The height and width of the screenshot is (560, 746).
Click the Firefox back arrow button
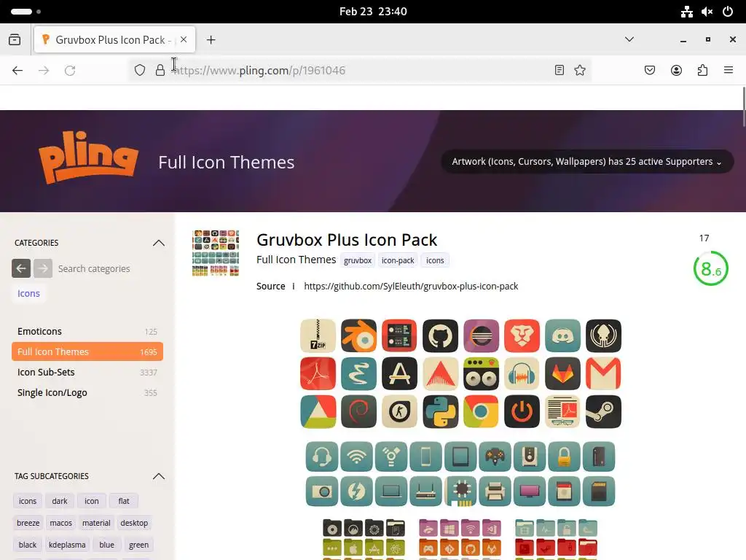point(17,71)
